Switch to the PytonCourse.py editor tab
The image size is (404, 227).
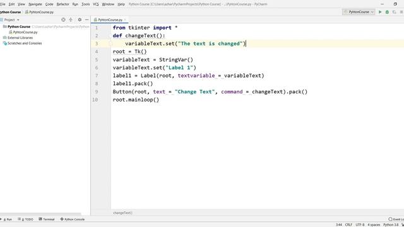tap(110, 20)
